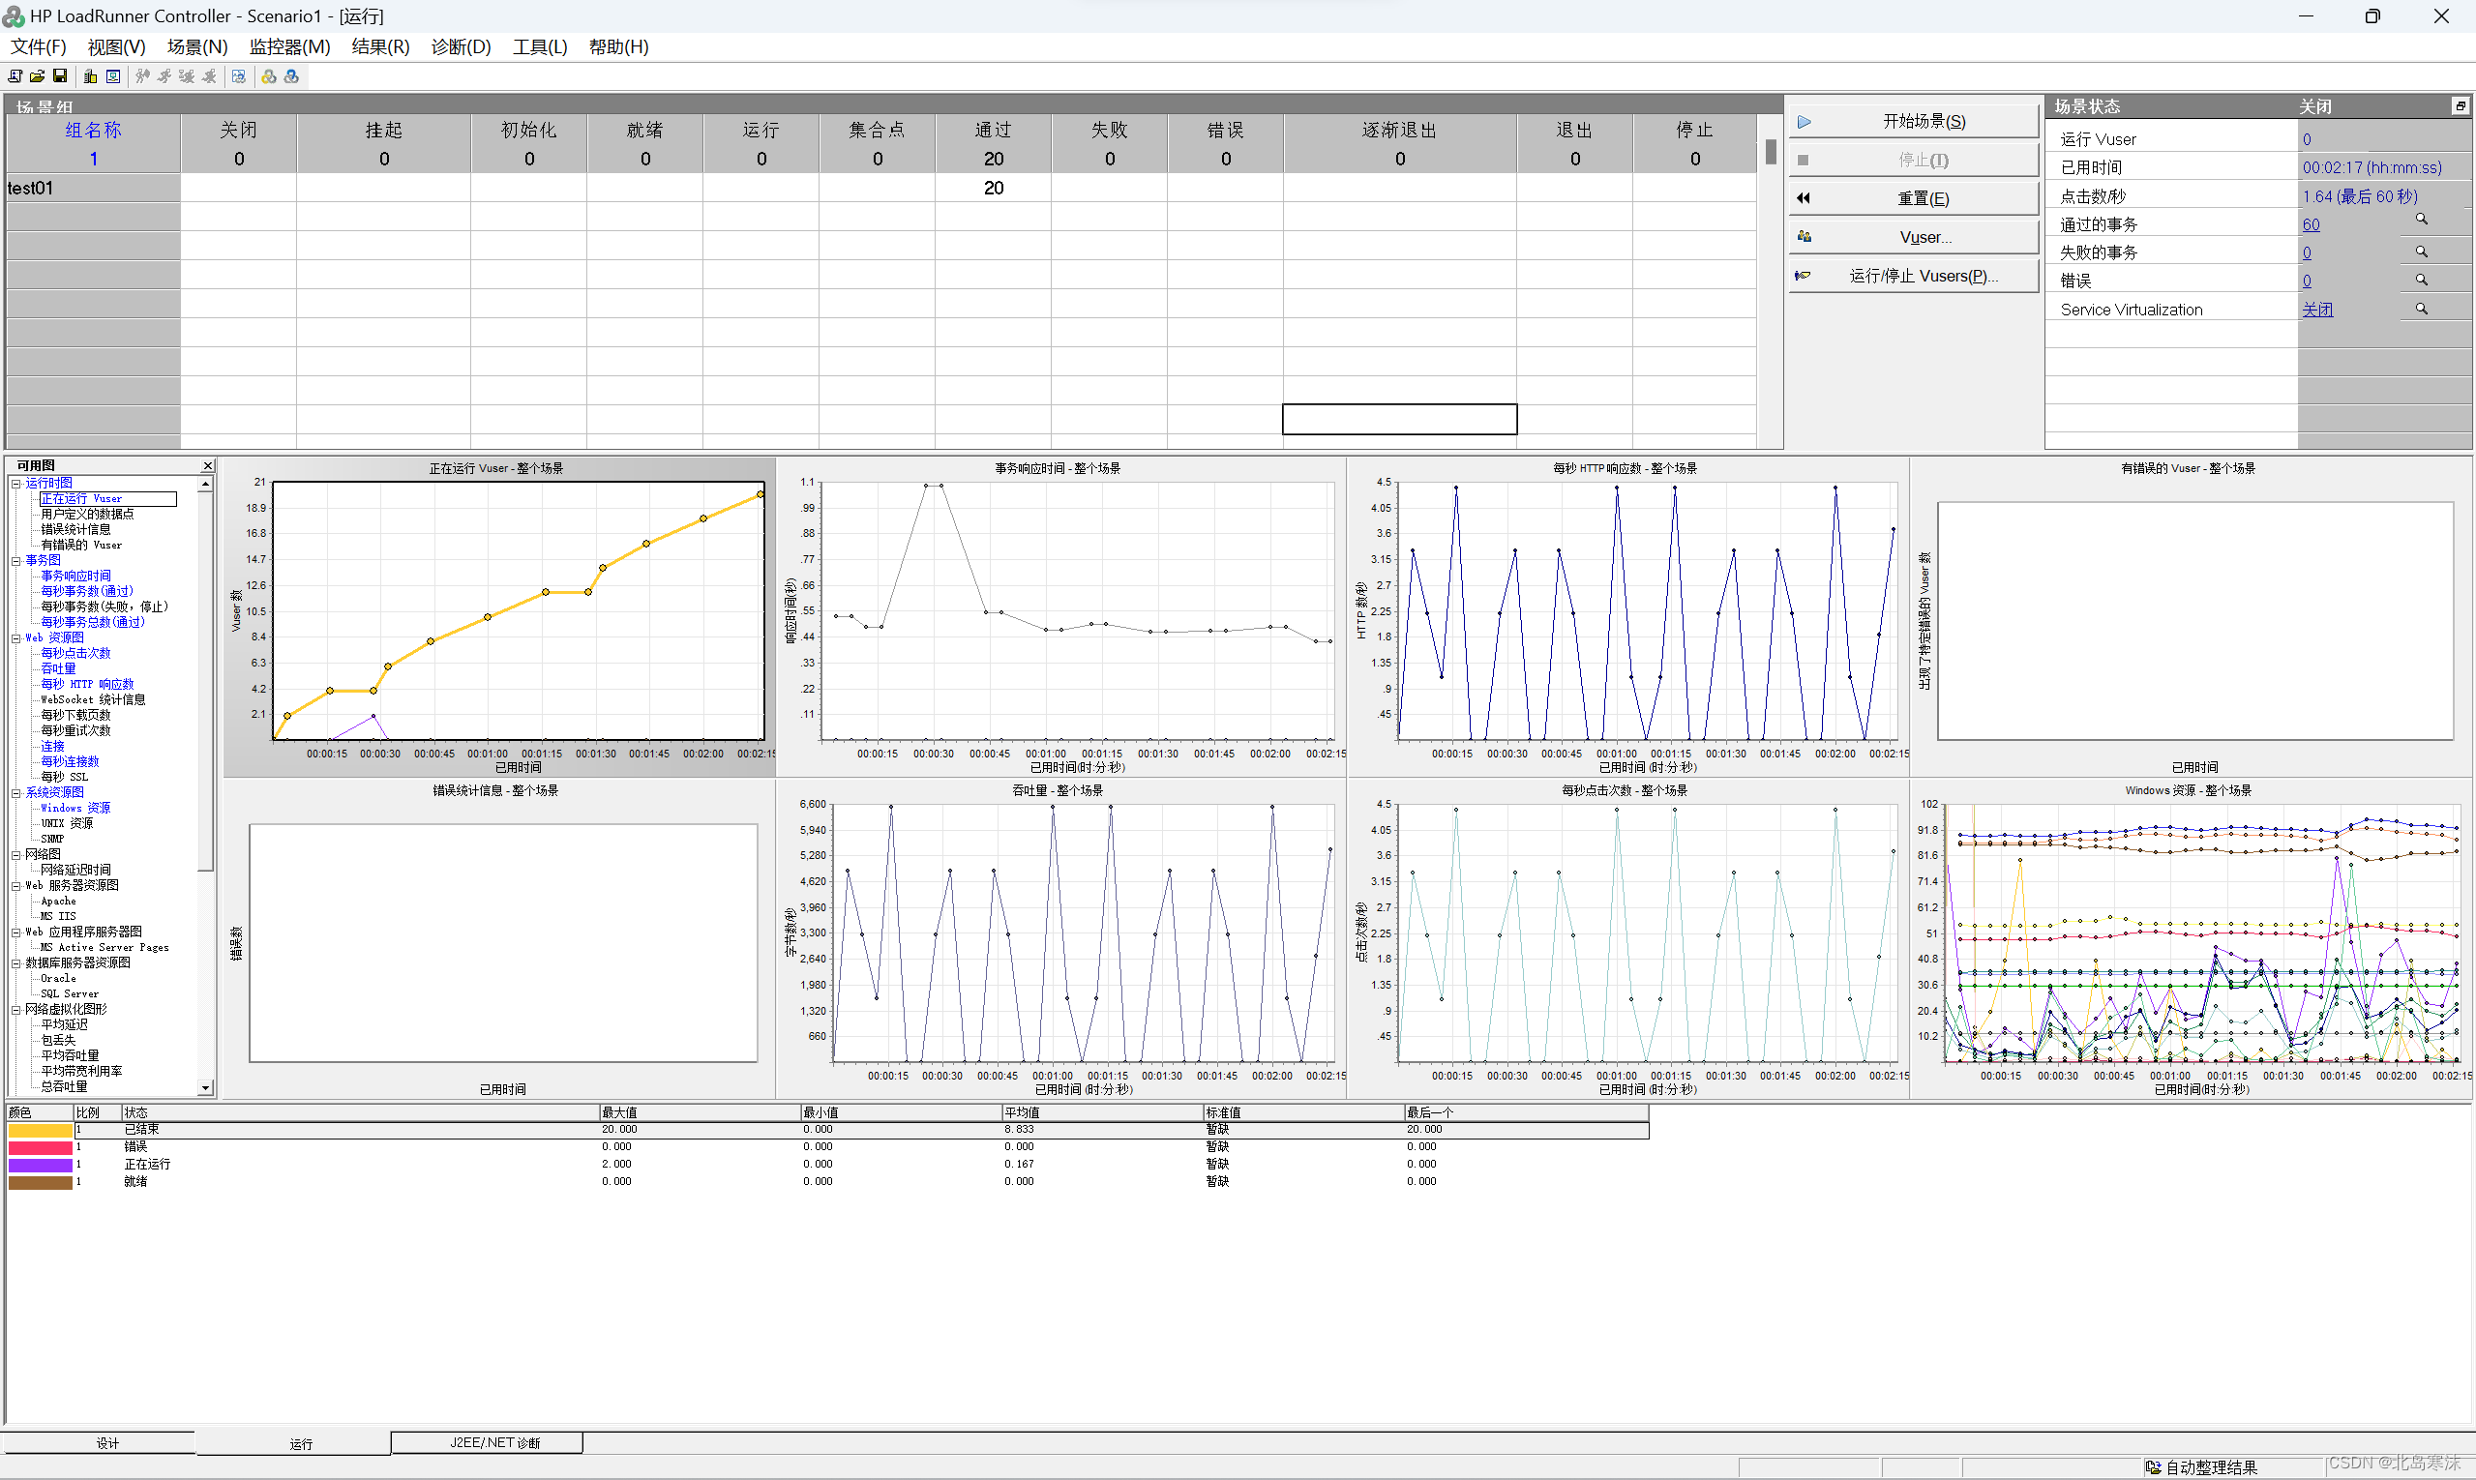Select 每秒点击次数 in available graphs tree
The image size is (2476, 1480).
click(75, 653)
